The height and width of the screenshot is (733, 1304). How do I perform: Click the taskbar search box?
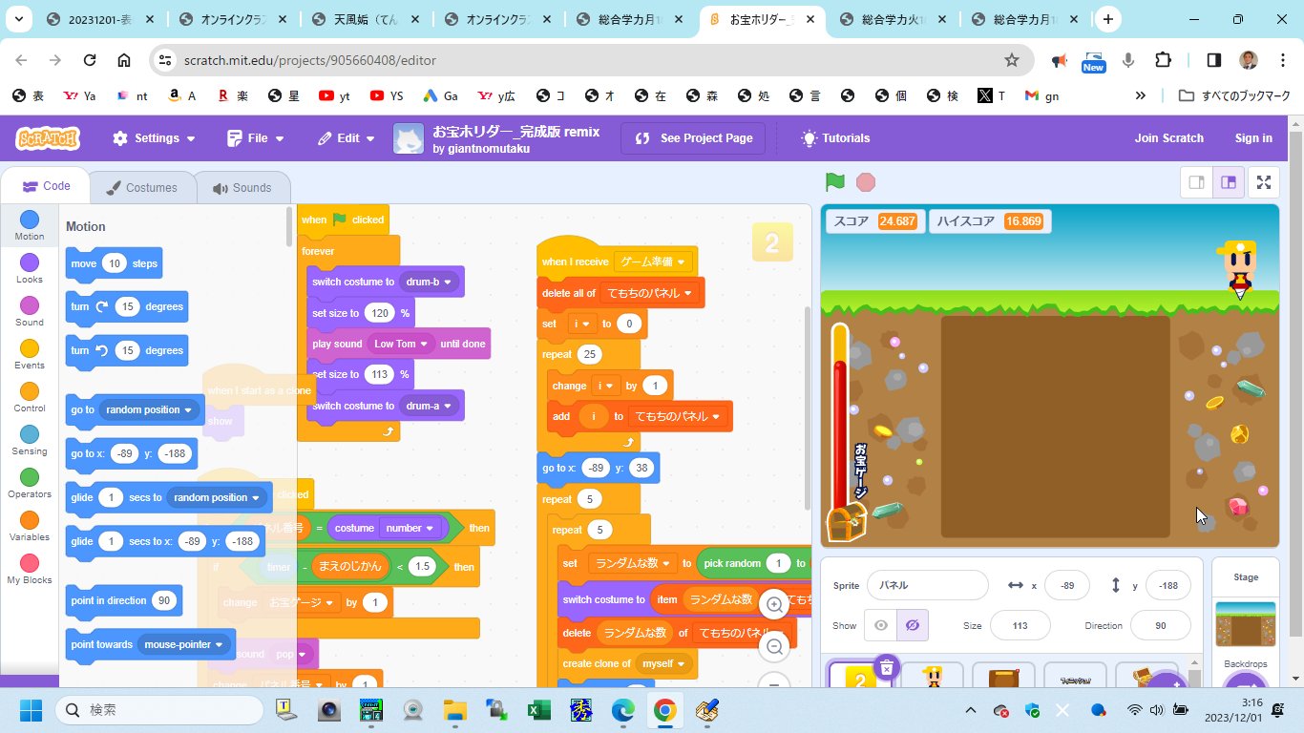[x=158, y=710]
